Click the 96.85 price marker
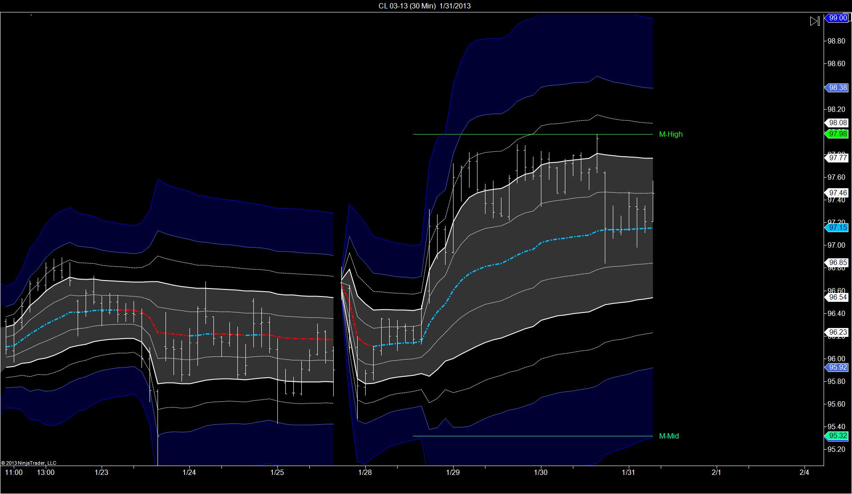Screen dimensions: 852x494 pos(837,263)
